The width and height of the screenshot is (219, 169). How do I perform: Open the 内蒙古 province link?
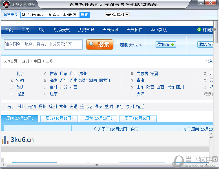[x=142, y=74]
